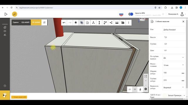Open the help question mark icon
The width and height of the screenshot is (188, 105).
5,86
